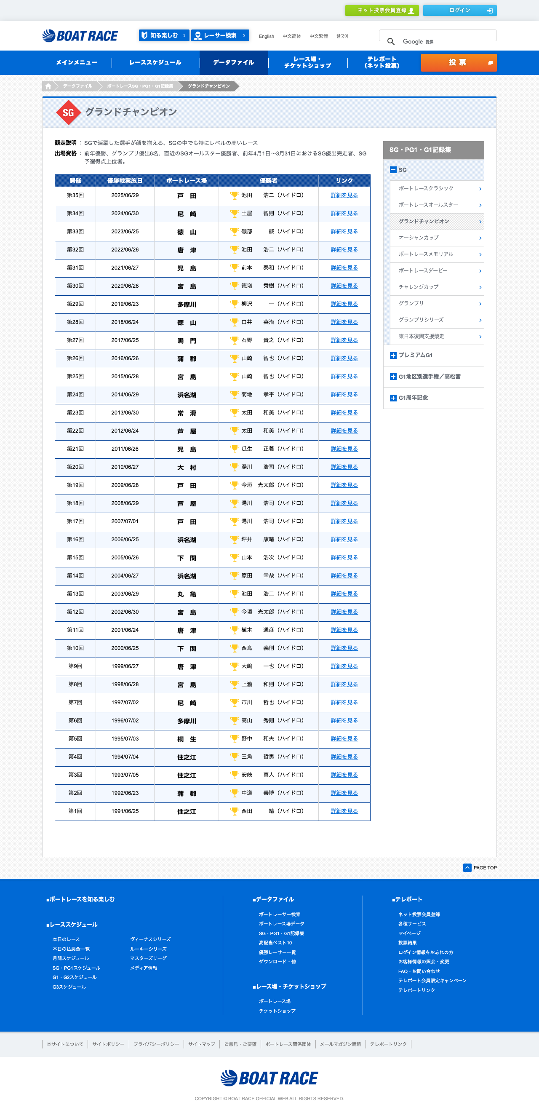Image resolution: width=539 pixels, height=1115 pixels.
Task: Open 詳細を見る for 第35回
Action: [344, 195]
